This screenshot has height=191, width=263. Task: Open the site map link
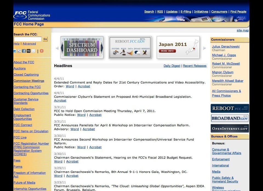tap(242, 30)
